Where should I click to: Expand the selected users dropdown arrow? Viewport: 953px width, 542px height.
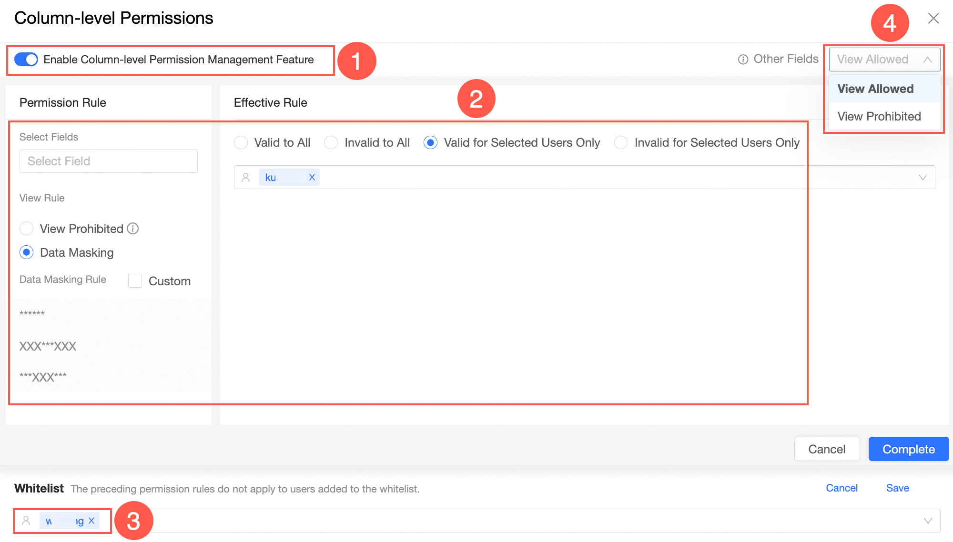[x=923, y=177]
